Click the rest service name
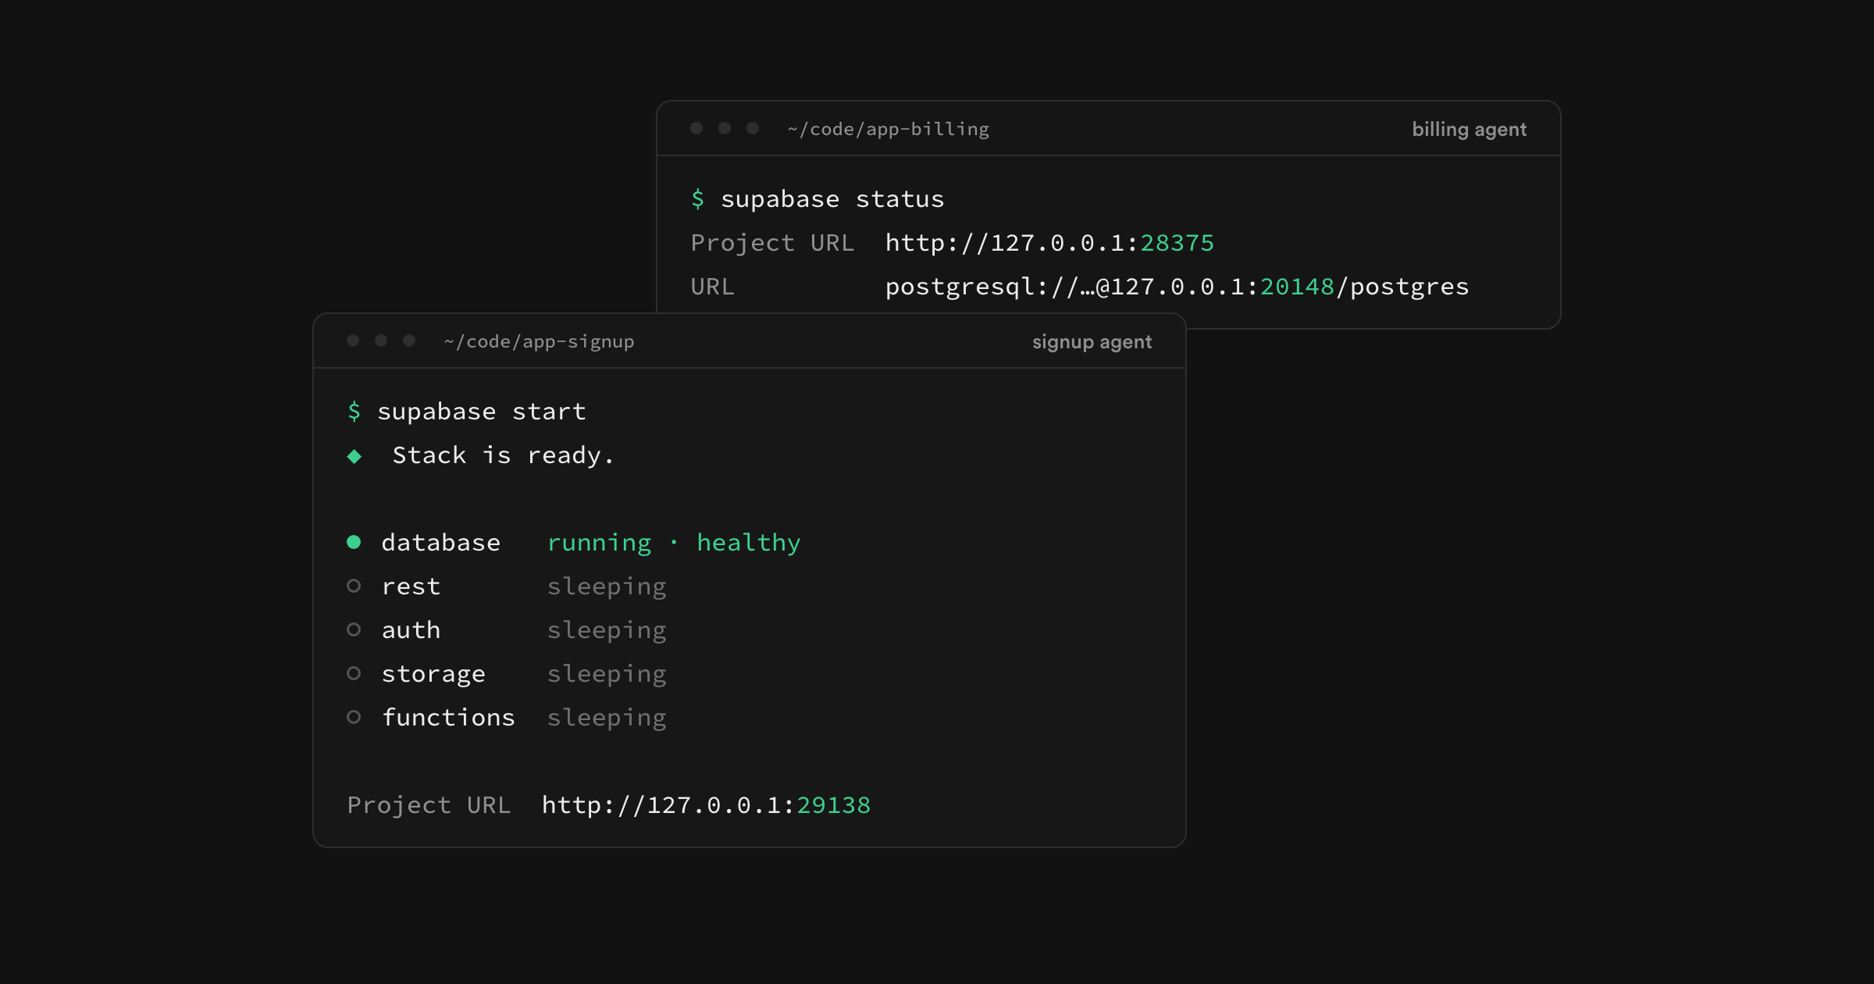The width and height of the screenshot is (1874, 984). [411, 586]
